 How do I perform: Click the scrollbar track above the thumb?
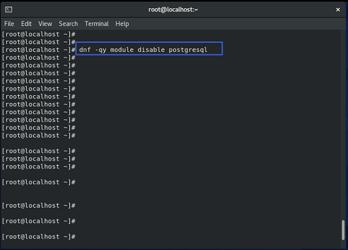(343, 124)
